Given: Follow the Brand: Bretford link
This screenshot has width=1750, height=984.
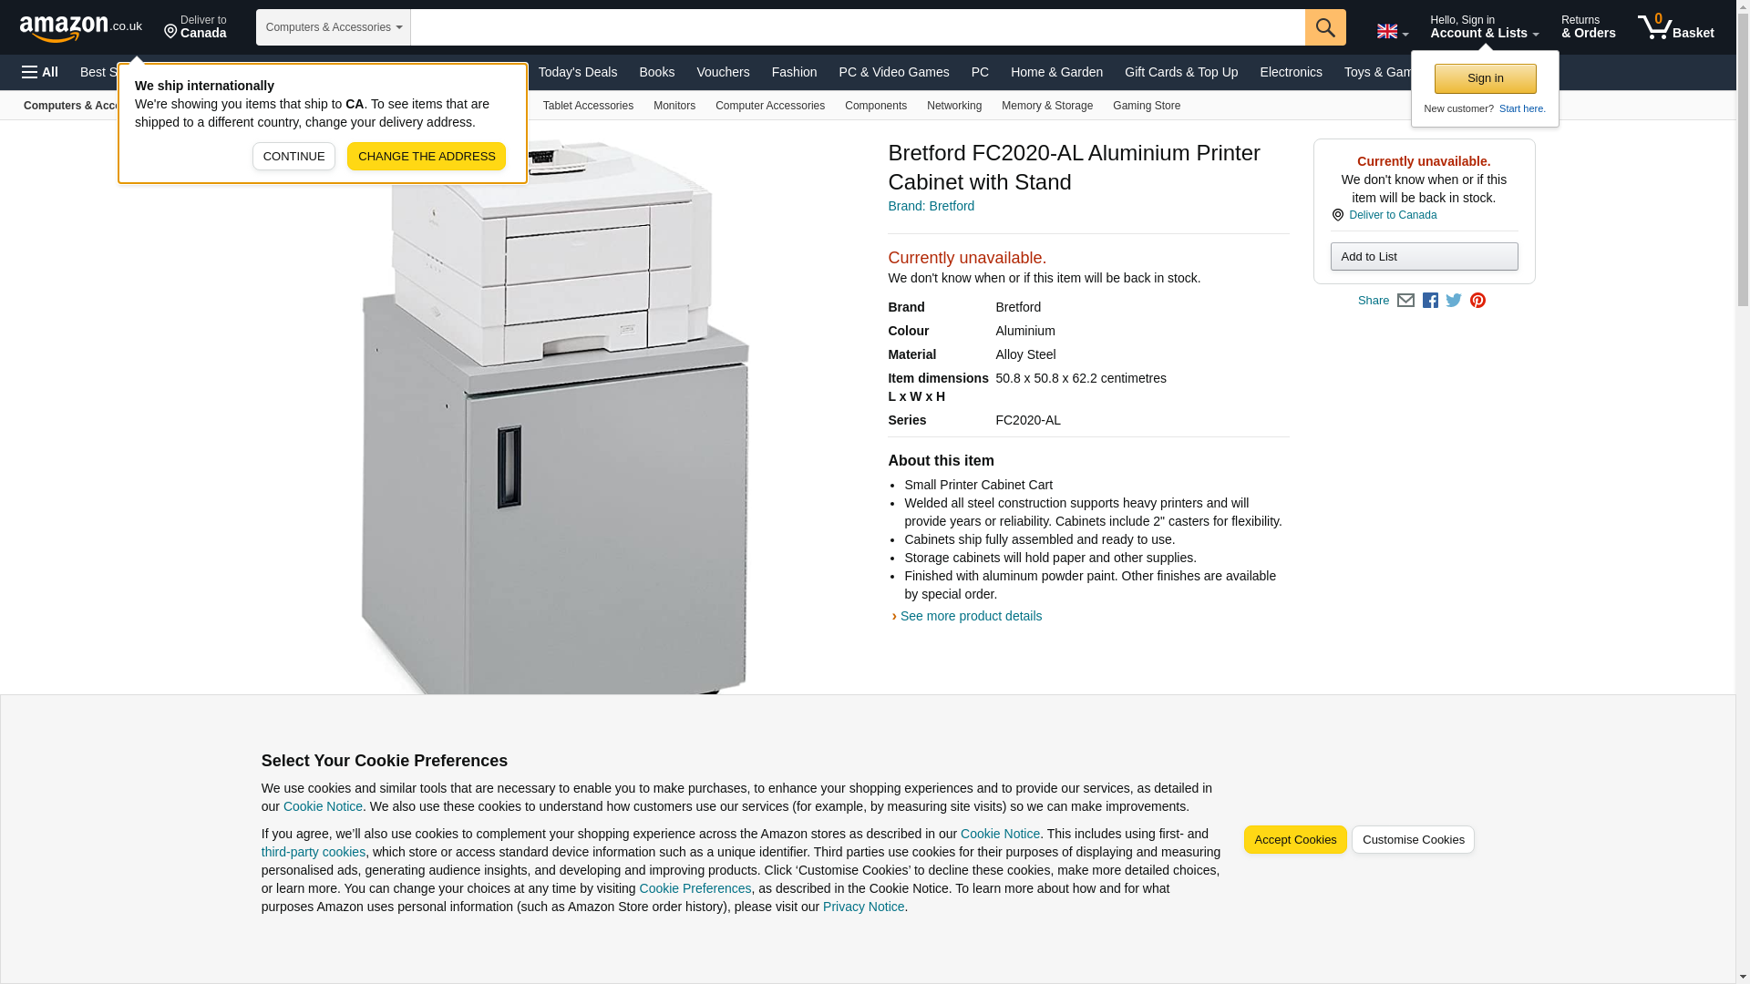Looking at the screenshot, I should coord(931,206).
